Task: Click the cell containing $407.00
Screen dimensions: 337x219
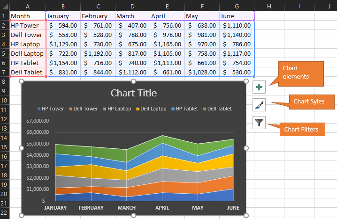Action: [133, 25]
